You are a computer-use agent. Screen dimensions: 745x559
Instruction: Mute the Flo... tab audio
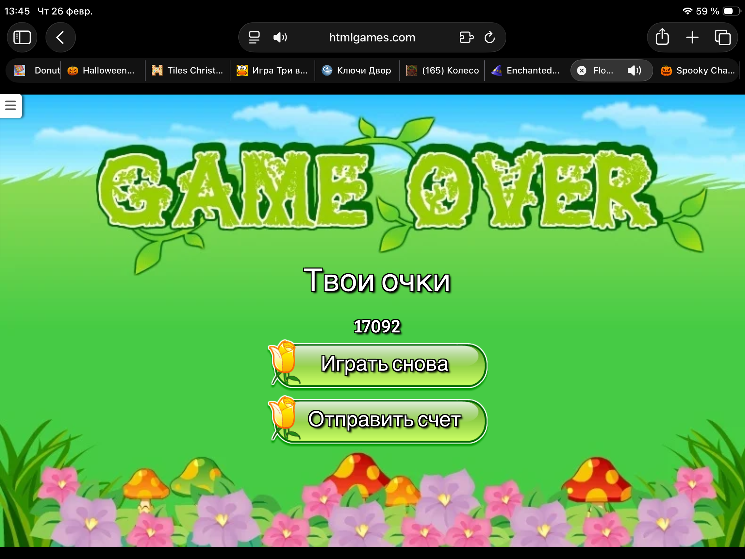[x=634, y=70]
